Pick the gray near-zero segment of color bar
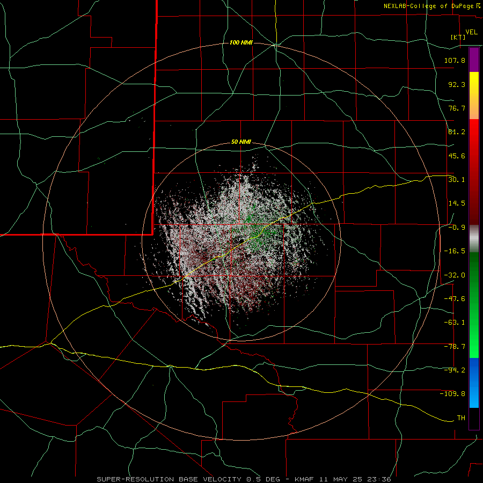Viewport: 483px width, 483px height. [474, 239]
